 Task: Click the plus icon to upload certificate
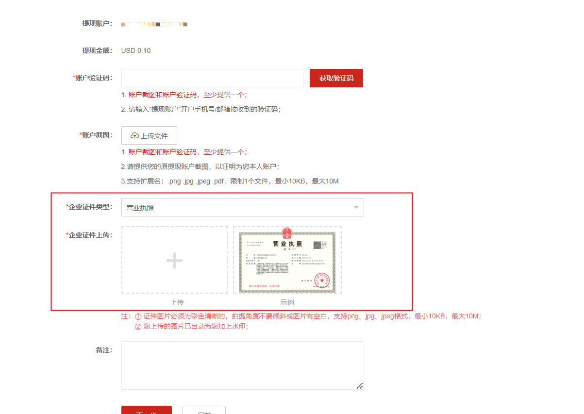pyautogui.click(x=174, y=261)
